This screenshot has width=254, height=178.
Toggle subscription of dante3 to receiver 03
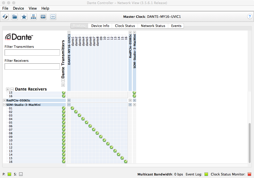click(80, 115)
